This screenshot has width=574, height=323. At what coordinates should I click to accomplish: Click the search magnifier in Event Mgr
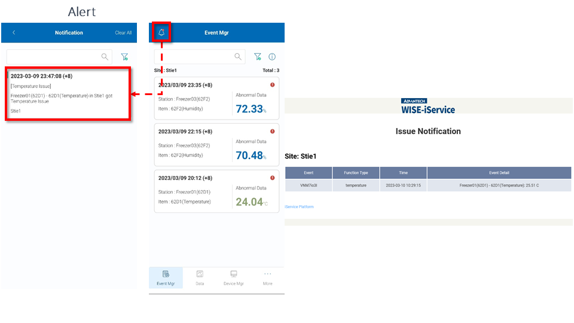[238, 57]
